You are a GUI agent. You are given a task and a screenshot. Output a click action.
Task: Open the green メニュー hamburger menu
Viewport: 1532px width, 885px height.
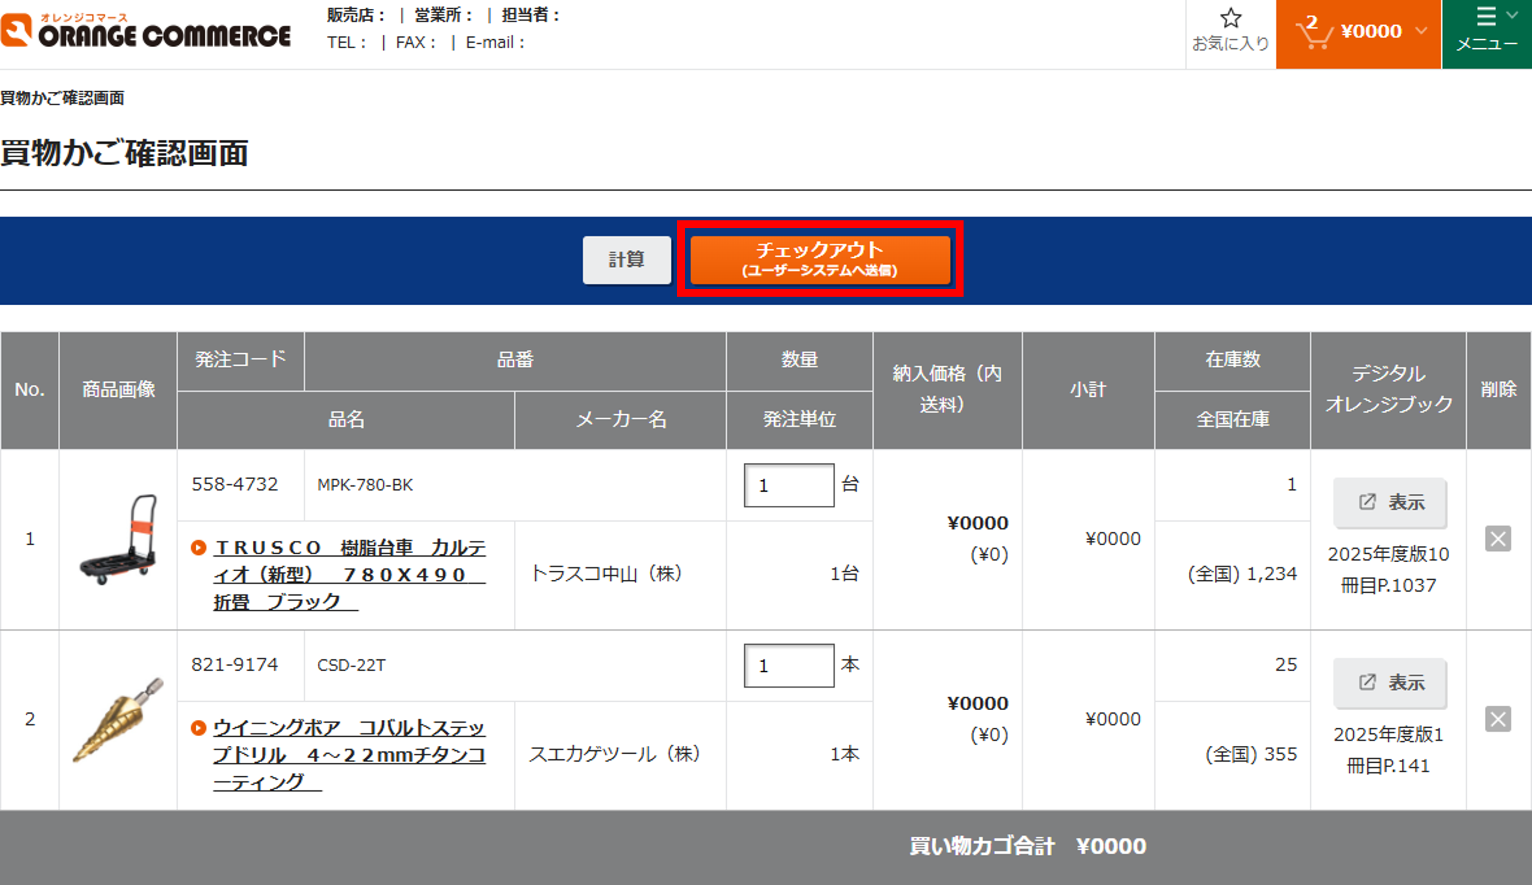click(x=1486, y=34)
